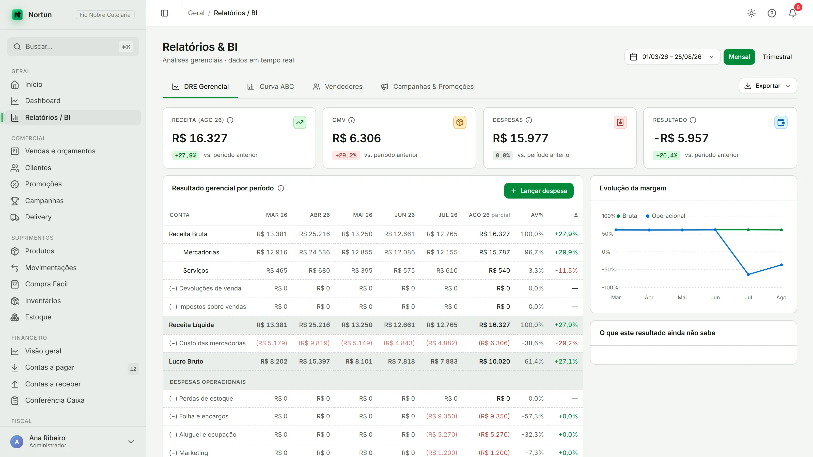Click the info icon next to Despesas
813x457 pixels.
pyautogui.click(x=529, y=120)
